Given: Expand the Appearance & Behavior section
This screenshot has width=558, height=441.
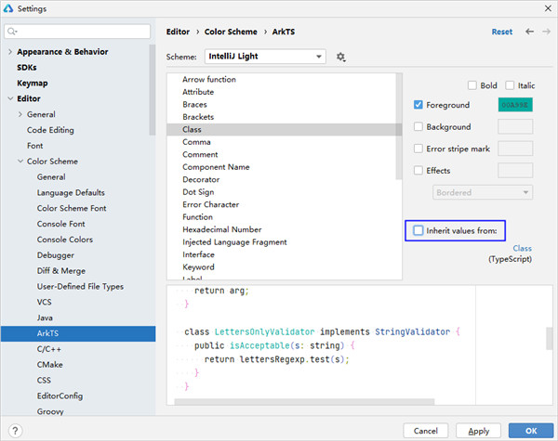Looking at the screenshot, I should 9,52.
